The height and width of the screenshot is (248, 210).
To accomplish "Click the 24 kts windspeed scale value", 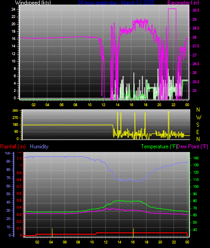I will click(x=13, y=9).
